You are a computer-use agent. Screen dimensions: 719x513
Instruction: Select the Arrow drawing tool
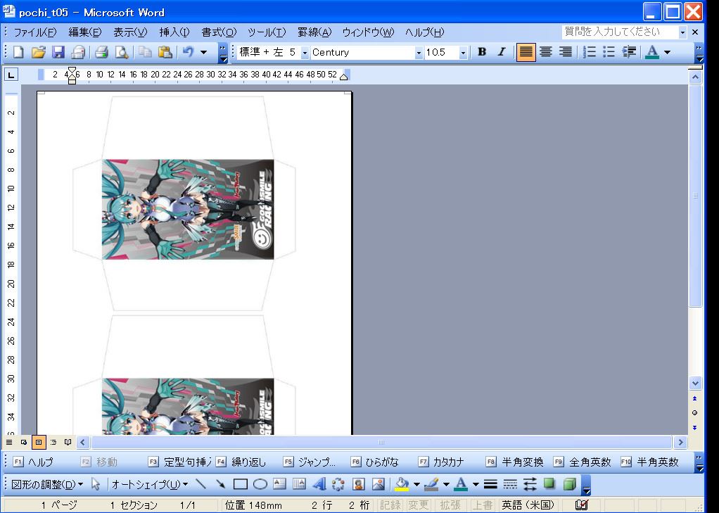click(x=221, y=484)
